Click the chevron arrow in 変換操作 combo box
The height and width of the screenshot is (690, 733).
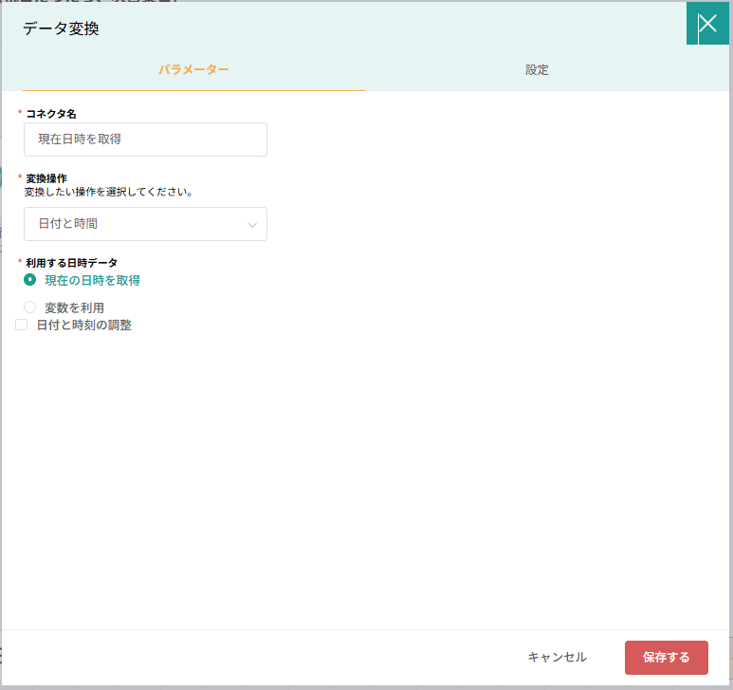252,225
